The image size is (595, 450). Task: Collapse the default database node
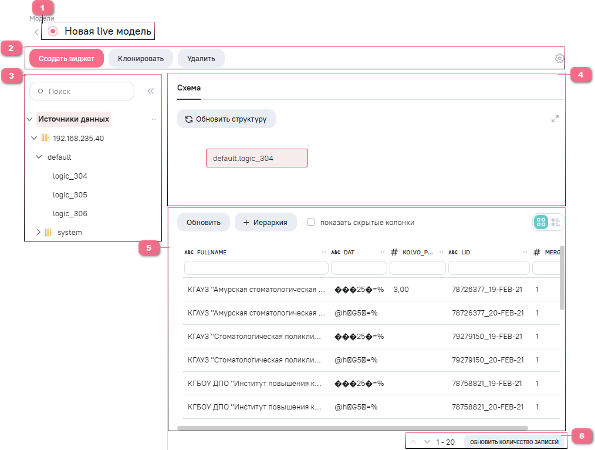(x=39, y=157)
